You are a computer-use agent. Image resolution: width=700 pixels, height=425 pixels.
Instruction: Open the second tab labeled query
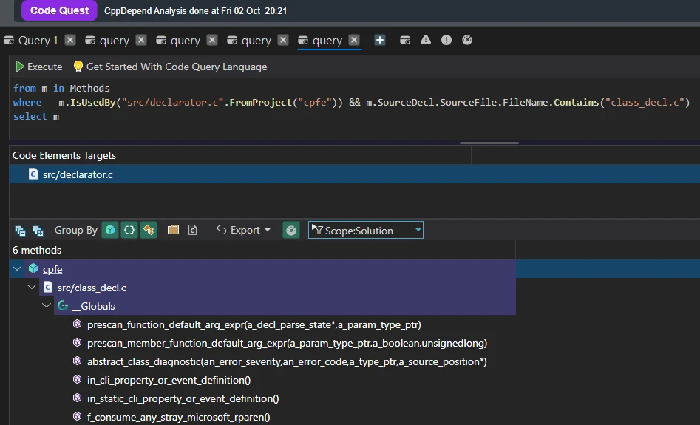pyautogui.click(x=107, y=41)
